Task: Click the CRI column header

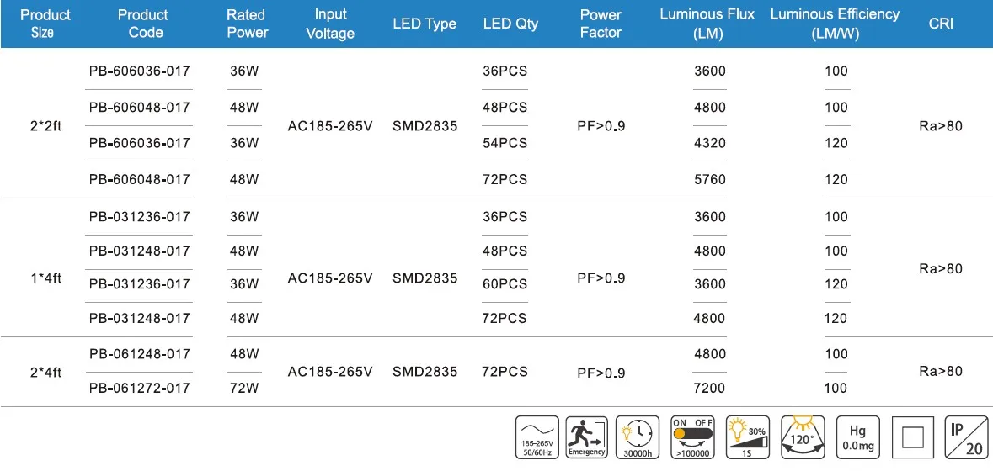Action: tap(941, 24)
